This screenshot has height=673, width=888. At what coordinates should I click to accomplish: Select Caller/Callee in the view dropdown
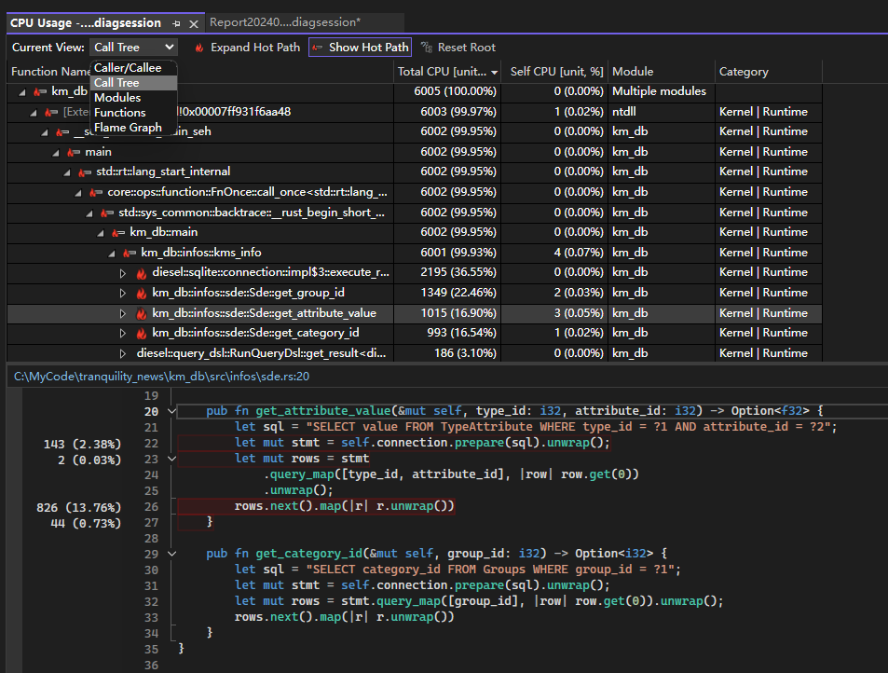coord(128,67)
